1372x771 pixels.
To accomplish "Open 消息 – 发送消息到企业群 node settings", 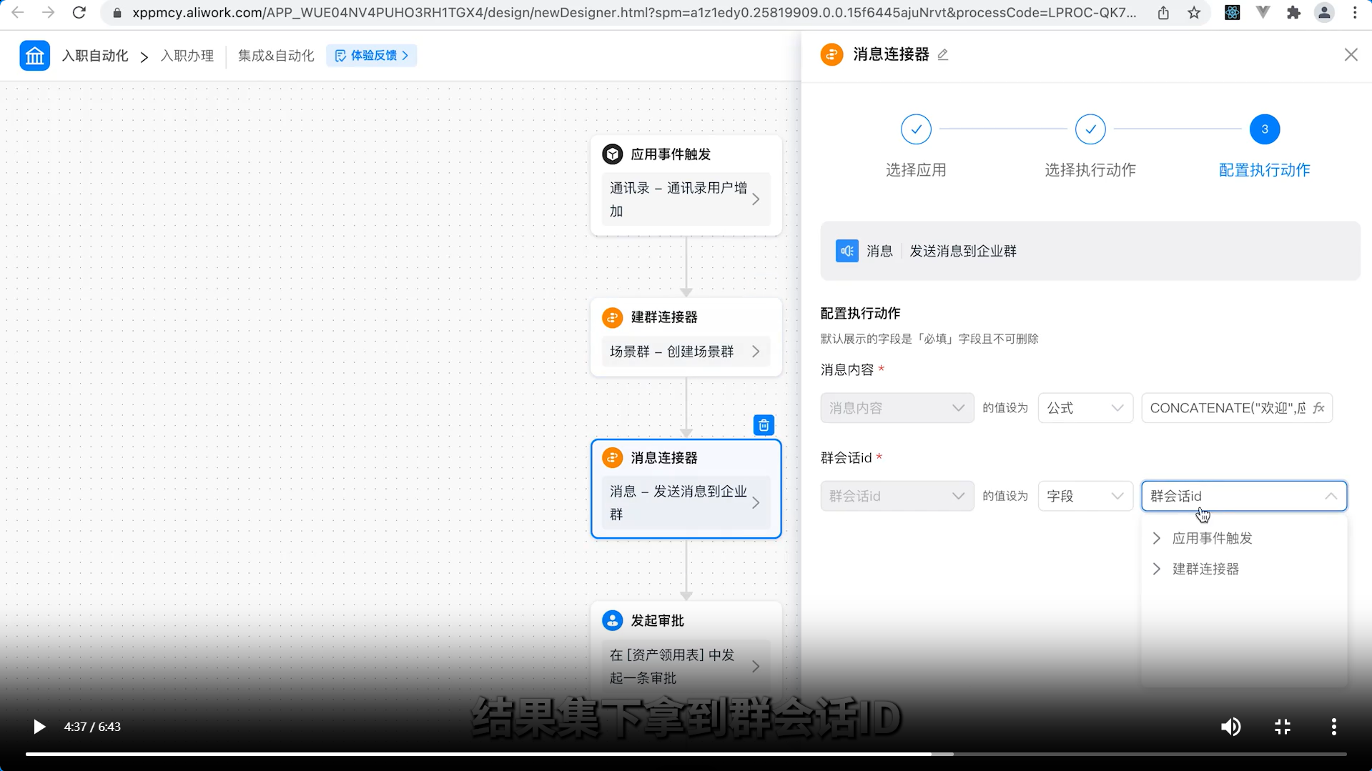I will tap(686, 503).
